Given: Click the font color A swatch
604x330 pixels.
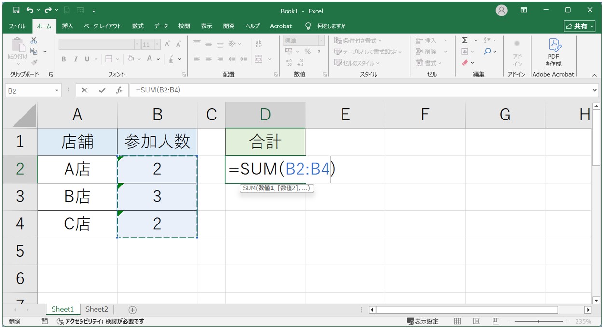Looking at the screenshot, I should (150, 59).
